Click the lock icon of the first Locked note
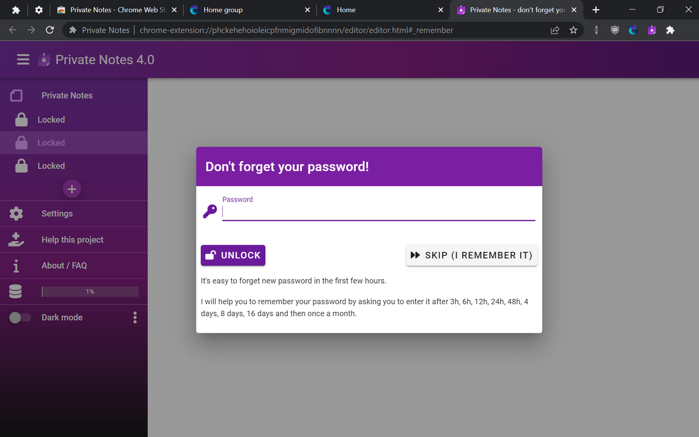This screenshot has height=437, width=699. (21, 120)
